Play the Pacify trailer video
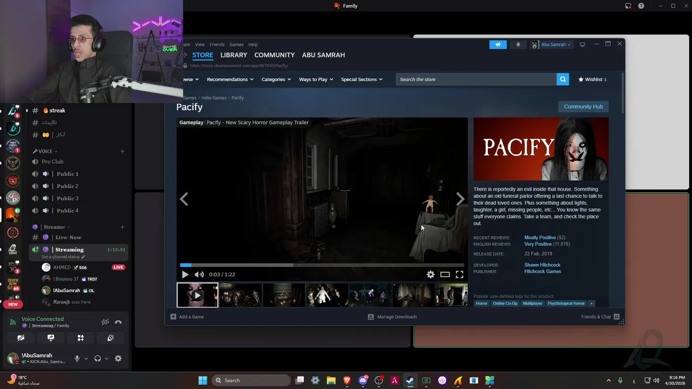 (185, 274)
